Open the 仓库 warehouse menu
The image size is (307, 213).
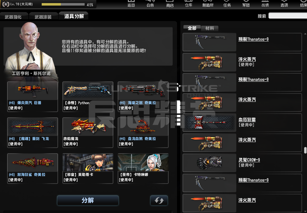(x=188, y=3)
